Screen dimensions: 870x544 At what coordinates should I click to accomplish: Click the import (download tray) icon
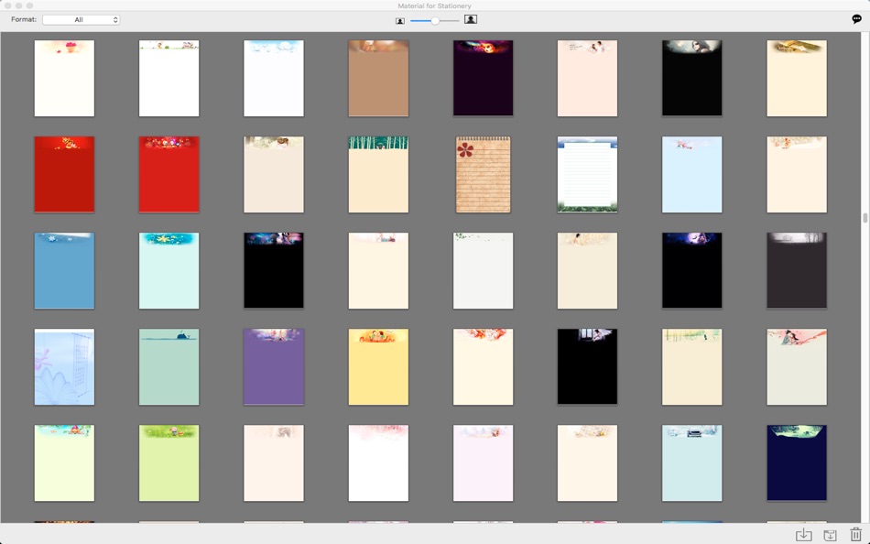pos(803,535)
